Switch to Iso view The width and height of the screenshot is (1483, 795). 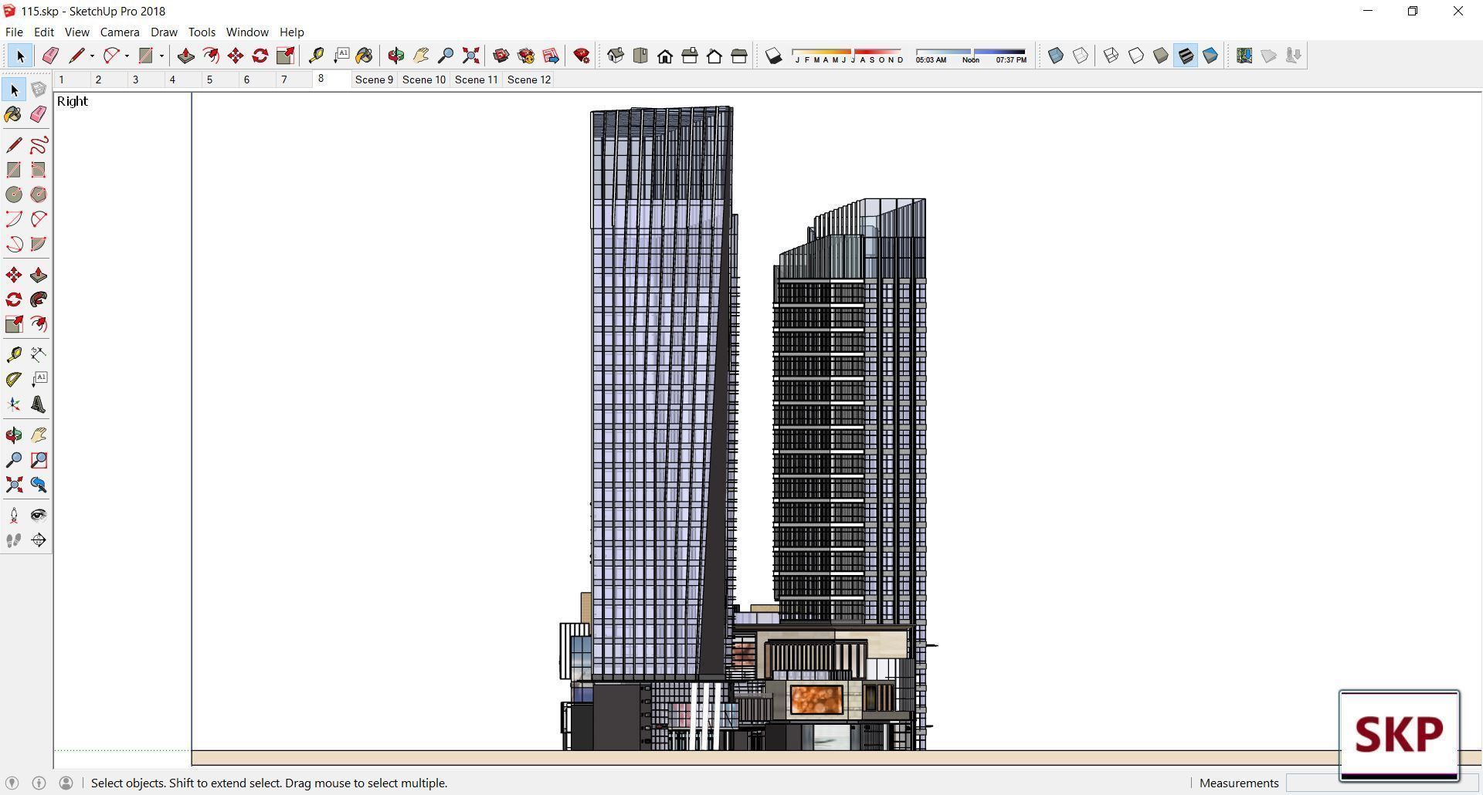click(616, 56)
